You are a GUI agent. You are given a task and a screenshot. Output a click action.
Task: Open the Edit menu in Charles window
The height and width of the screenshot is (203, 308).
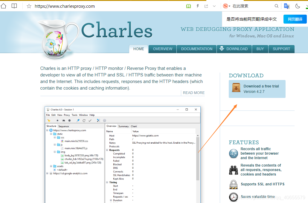[54, 115]
